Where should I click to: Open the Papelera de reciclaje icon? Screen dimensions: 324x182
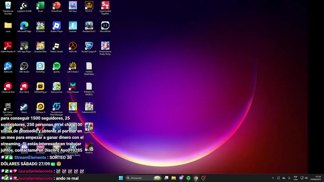coord(8,8)
